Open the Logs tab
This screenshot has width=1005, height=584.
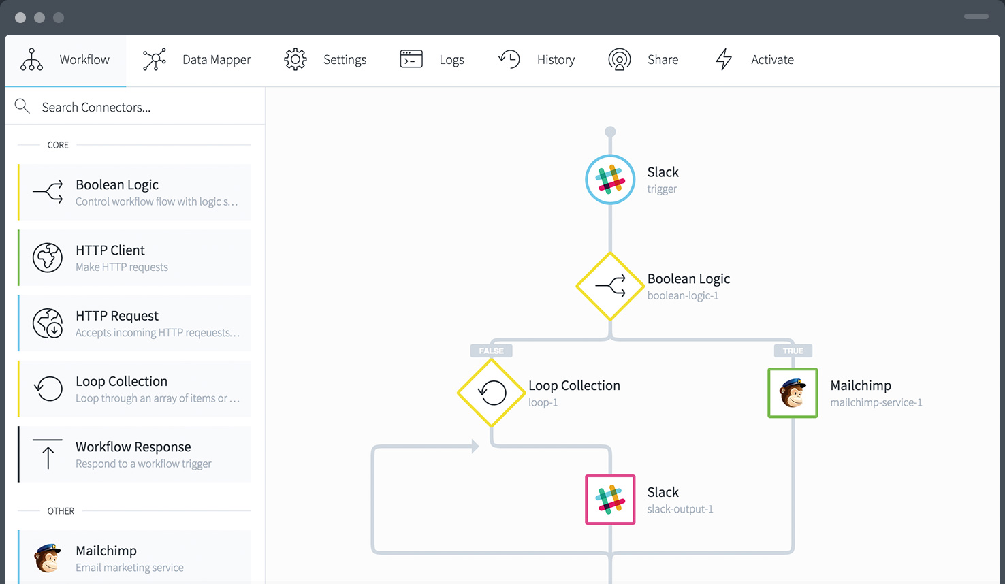[x=432, y=60]
